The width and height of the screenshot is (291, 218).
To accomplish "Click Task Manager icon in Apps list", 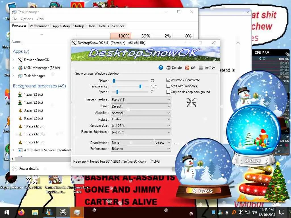I will tap(20, 76).
